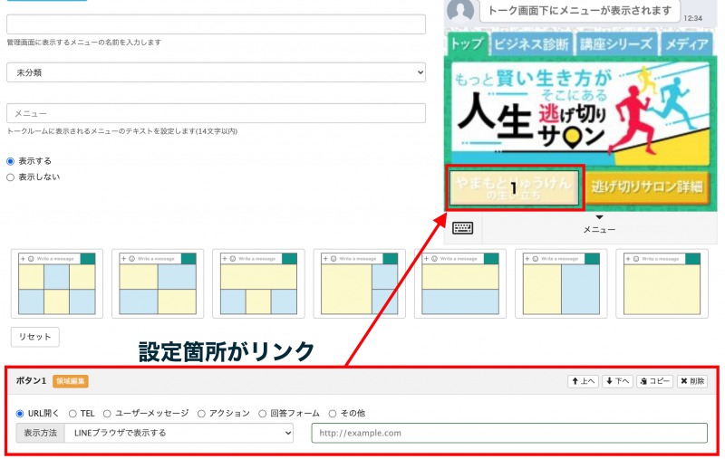Click the orange 領域編集 button
The width and height of the screenshot is (725, 459).
[71, 381]
